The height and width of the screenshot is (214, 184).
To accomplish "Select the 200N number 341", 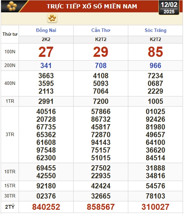I will pos(46,66).
